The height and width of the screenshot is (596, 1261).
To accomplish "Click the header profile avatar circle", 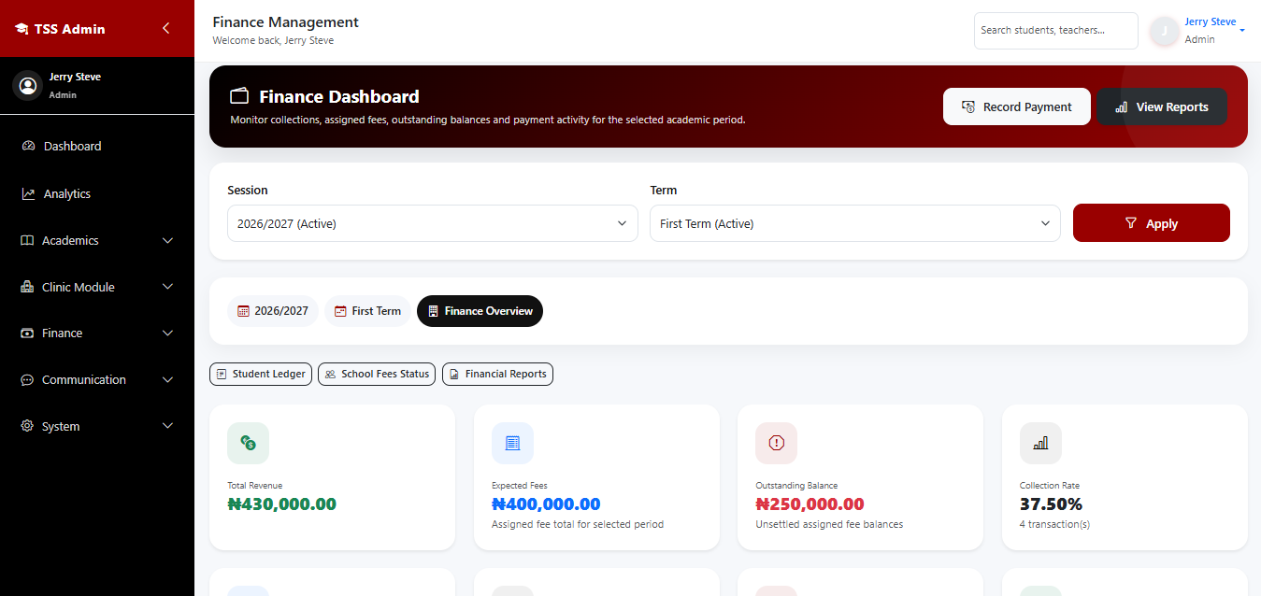I will tap(1164, 31).
